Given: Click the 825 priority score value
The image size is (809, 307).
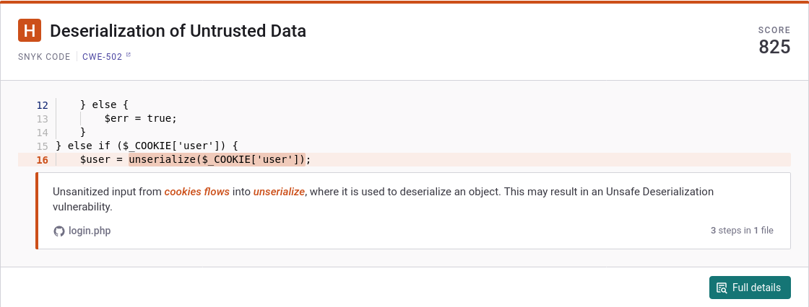Looking at the screenshot, I should pos(774,48).
